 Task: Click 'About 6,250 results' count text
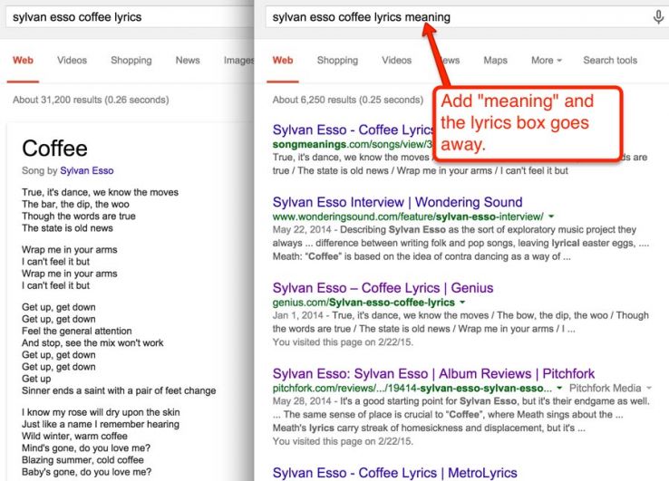pos(348,100)
